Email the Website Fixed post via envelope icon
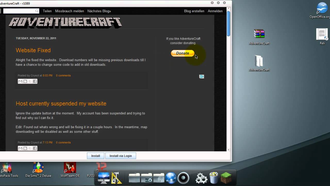 20,81
